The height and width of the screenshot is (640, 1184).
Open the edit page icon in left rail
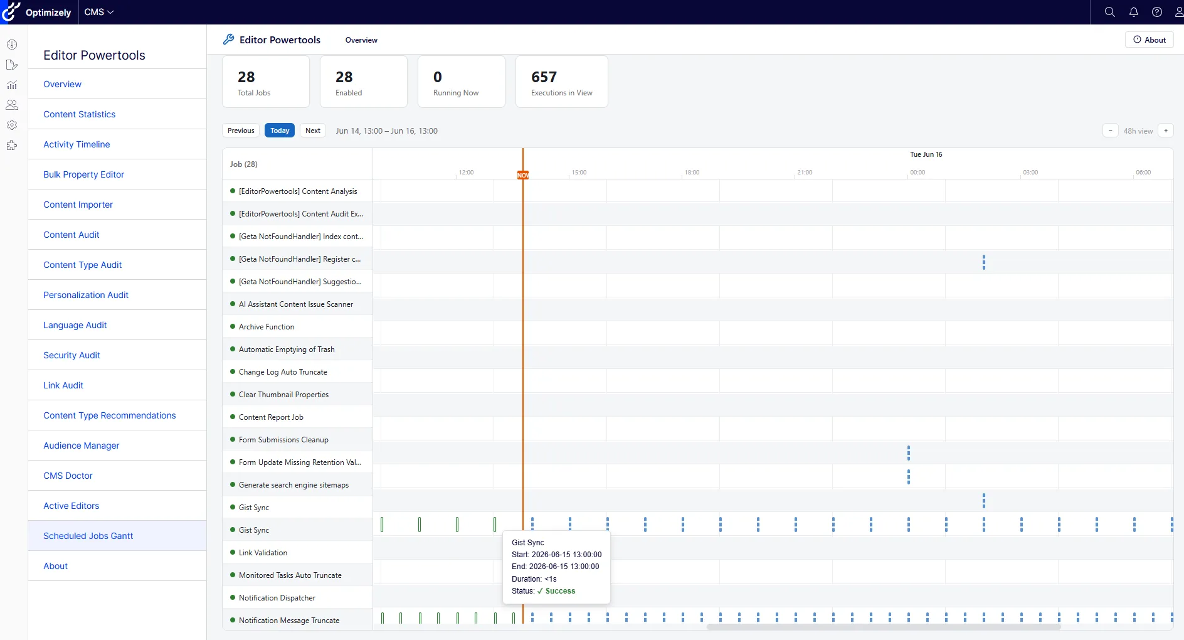tap(12, 65)
